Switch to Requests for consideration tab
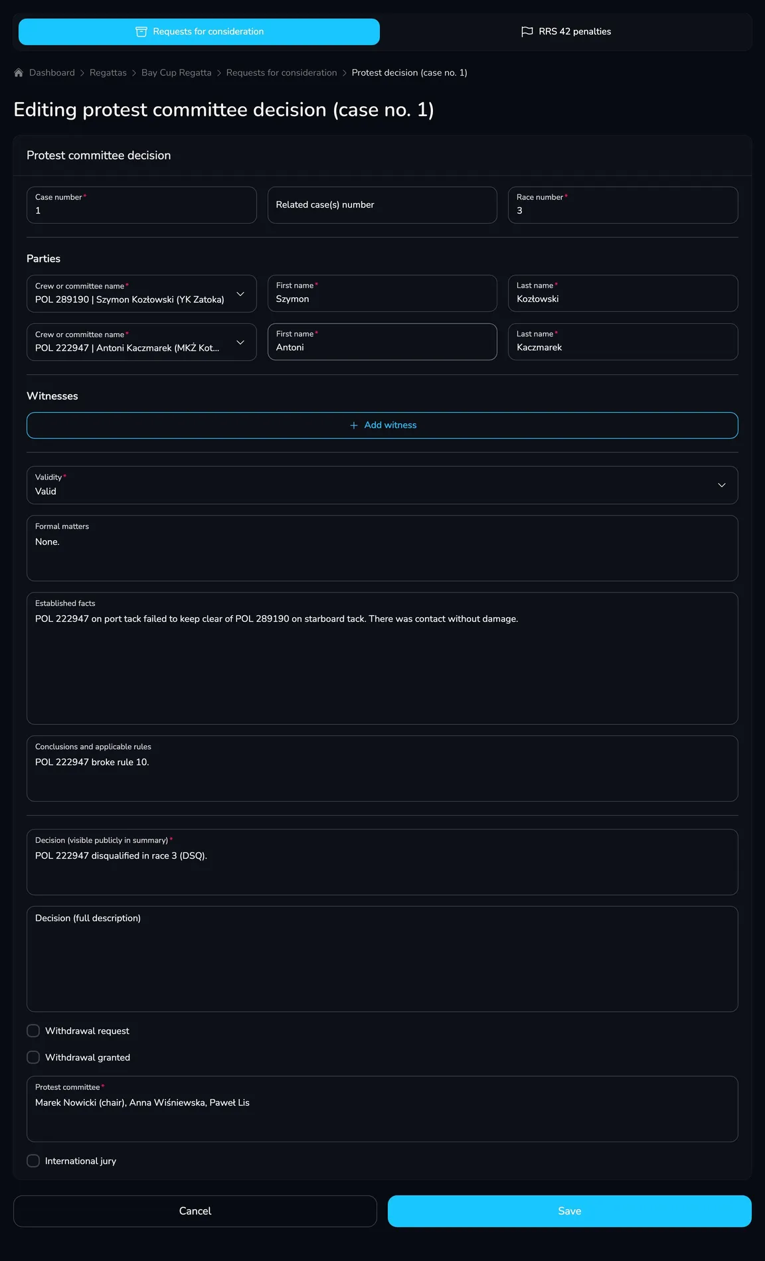This screenshot has height=1261, width=765. tap(199, 32)
